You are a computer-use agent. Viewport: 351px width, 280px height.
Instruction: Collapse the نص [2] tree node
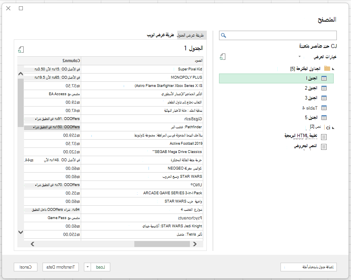tap(333, 128)
